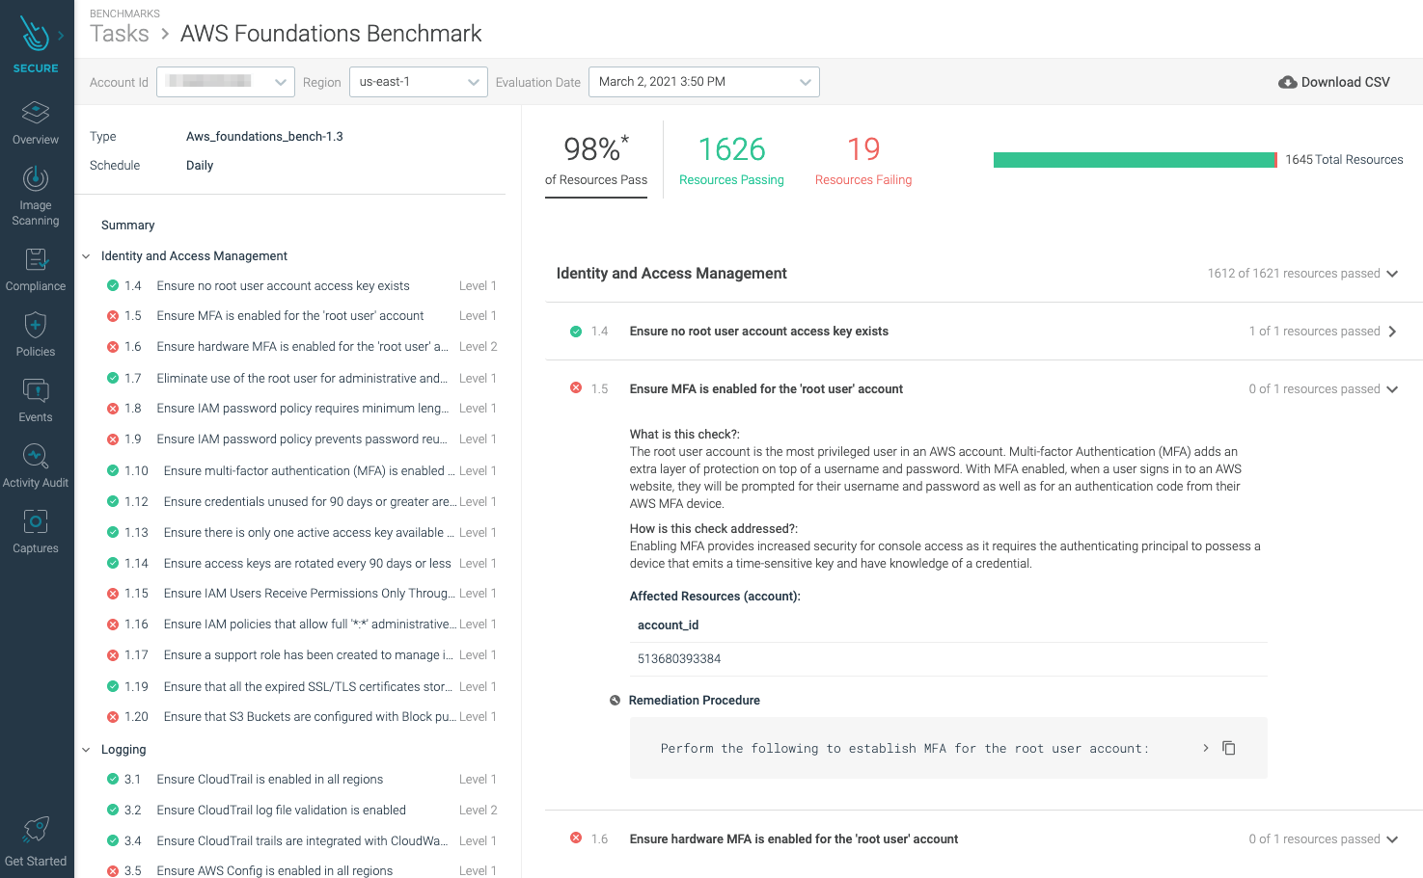Viewport: 1423px width, 878px height.
Task: Click red fail icon of detail row 1.6
Action: tap(576, 838)
